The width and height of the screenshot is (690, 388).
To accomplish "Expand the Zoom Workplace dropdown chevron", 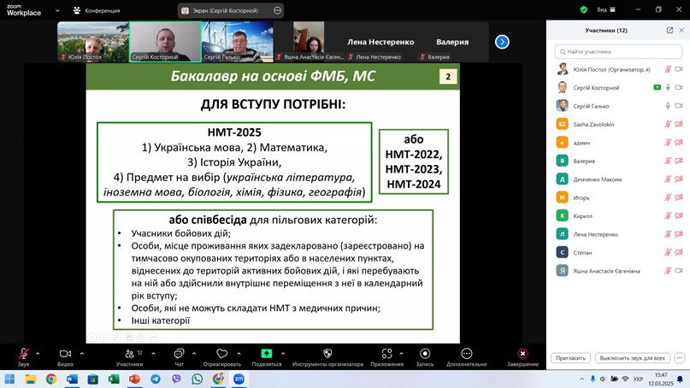I will (x=57, y=10).
